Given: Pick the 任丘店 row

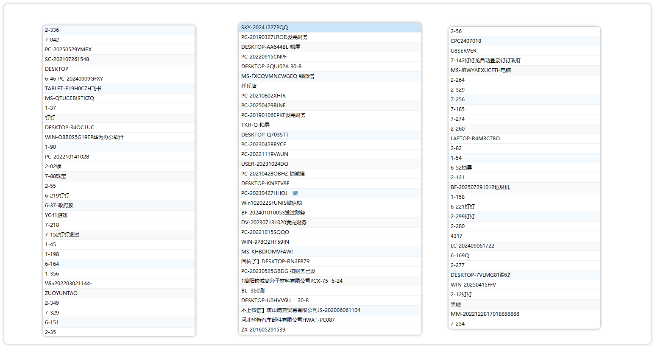Looking at the screenshot, I should coord(249,86).
